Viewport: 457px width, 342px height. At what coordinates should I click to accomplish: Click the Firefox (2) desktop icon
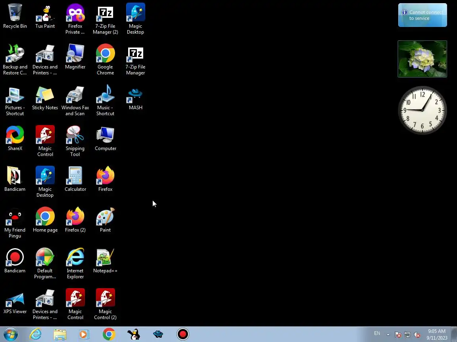[75, 220]
